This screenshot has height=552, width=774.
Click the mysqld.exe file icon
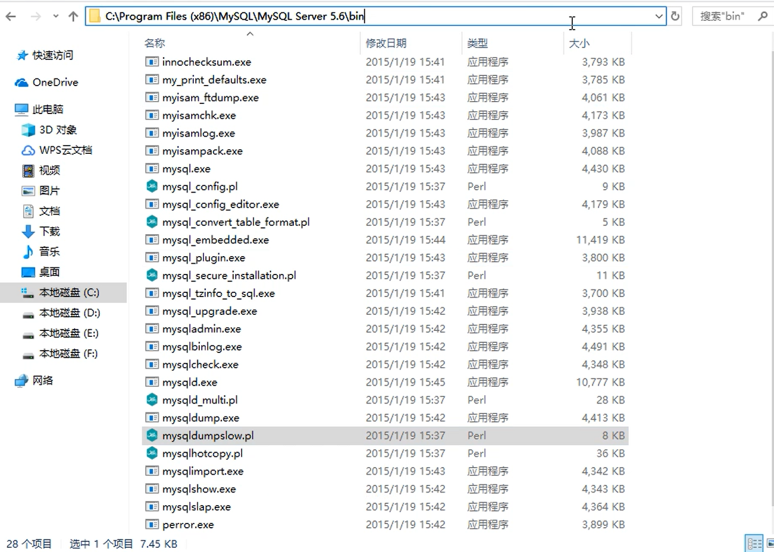click(x=152, y=382)
